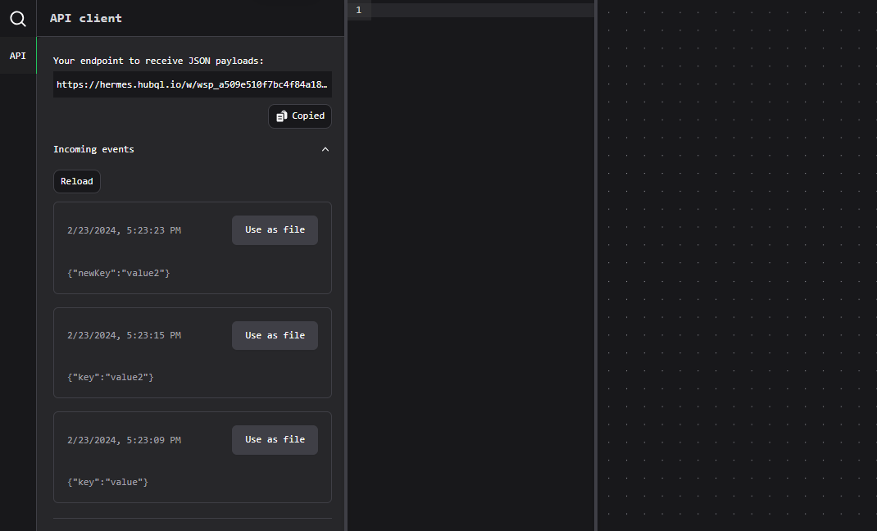Click the dotted canvas workspace
The image size is (877, 531).
tap(738, 265)
